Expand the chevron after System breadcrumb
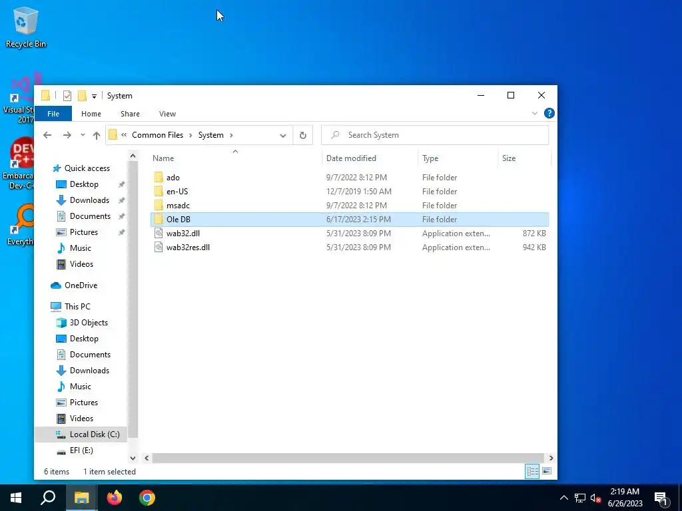The image size is (682, 511). pyautogui.click(x=231, y=135)
